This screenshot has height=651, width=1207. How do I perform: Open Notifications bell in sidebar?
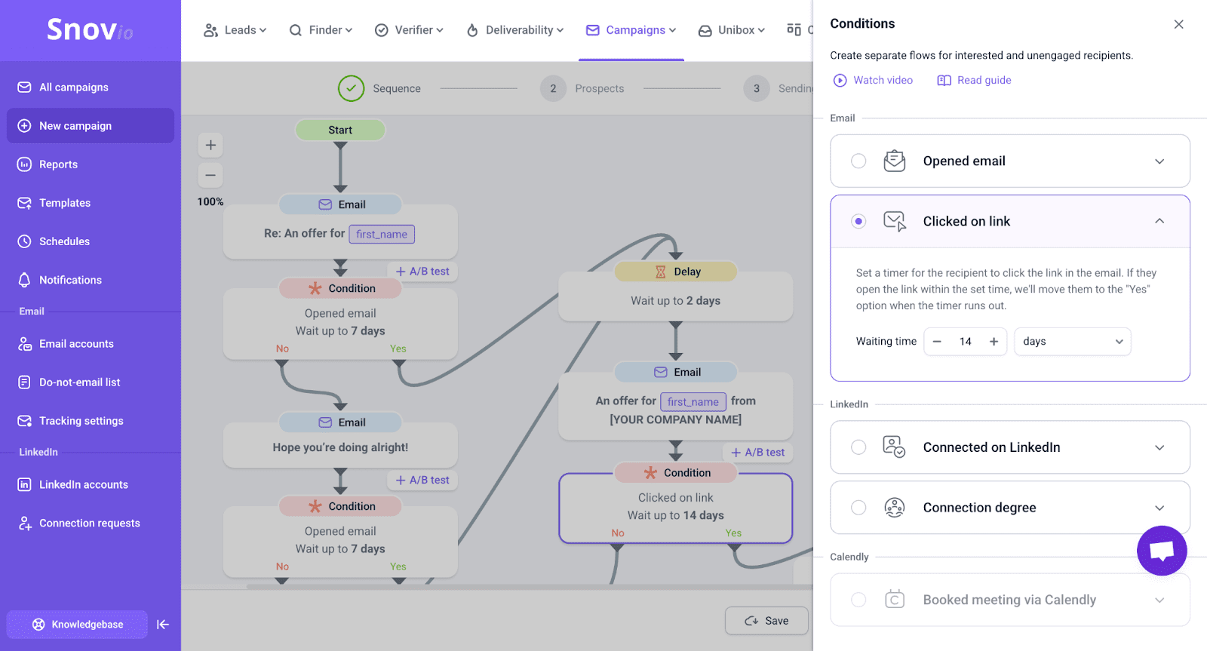tap(70, 280)
